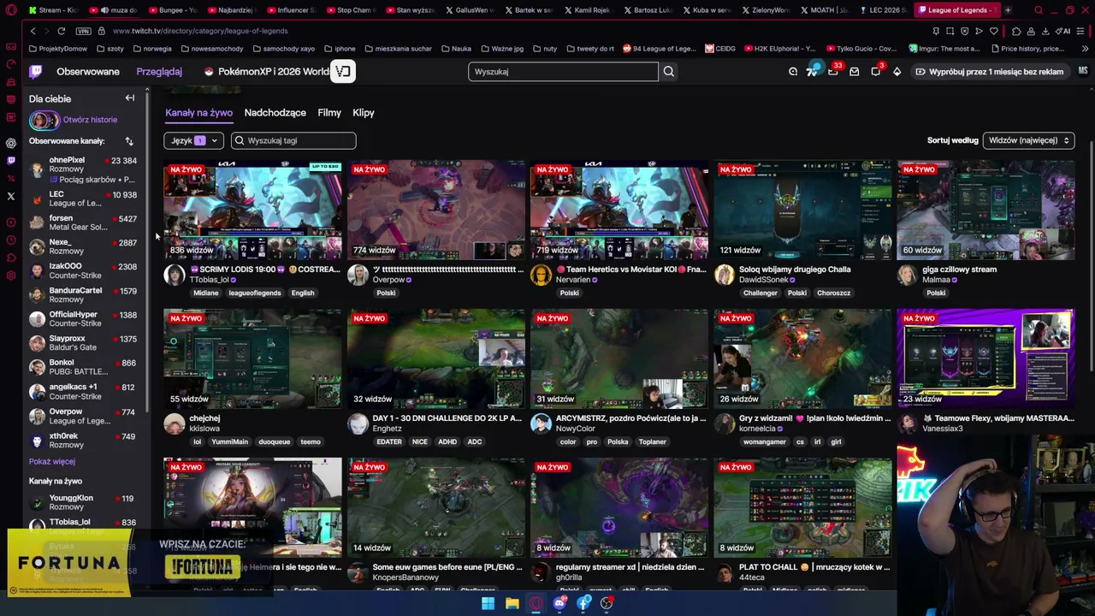The width and height of the screenshot is (1095, 616).
Task: Click the Challenger tag under DawidSSonek
Action: coord(760,293)
